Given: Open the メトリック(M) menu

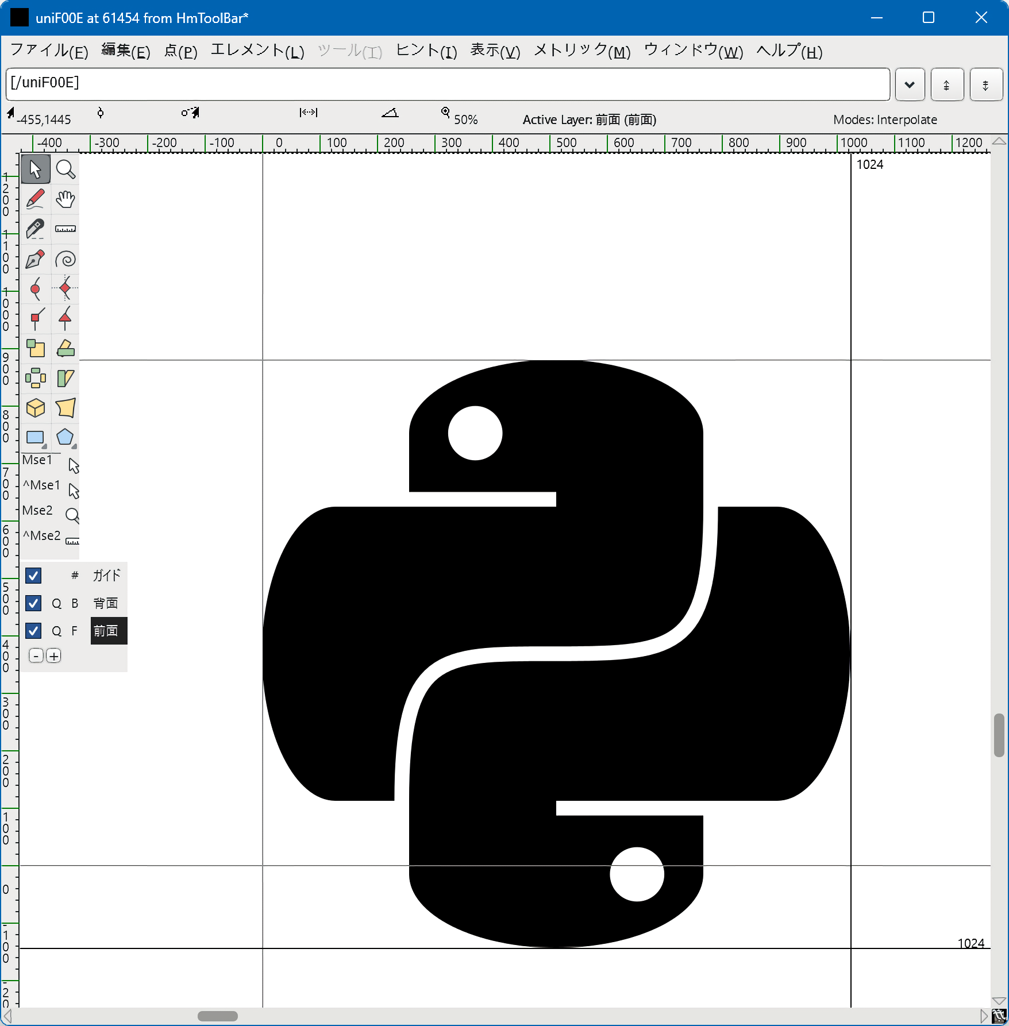Looking at the screenshot, I should point(581,51).
